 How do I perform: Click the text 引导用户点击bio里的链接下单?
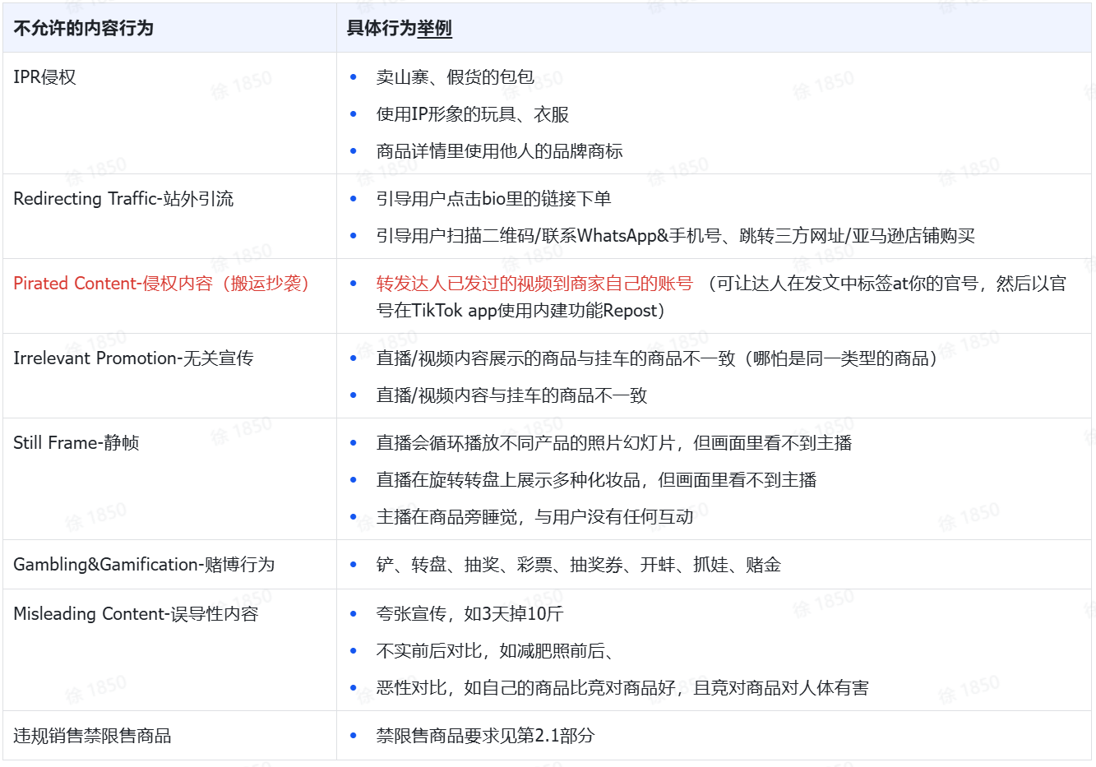(x=493, y=199)
